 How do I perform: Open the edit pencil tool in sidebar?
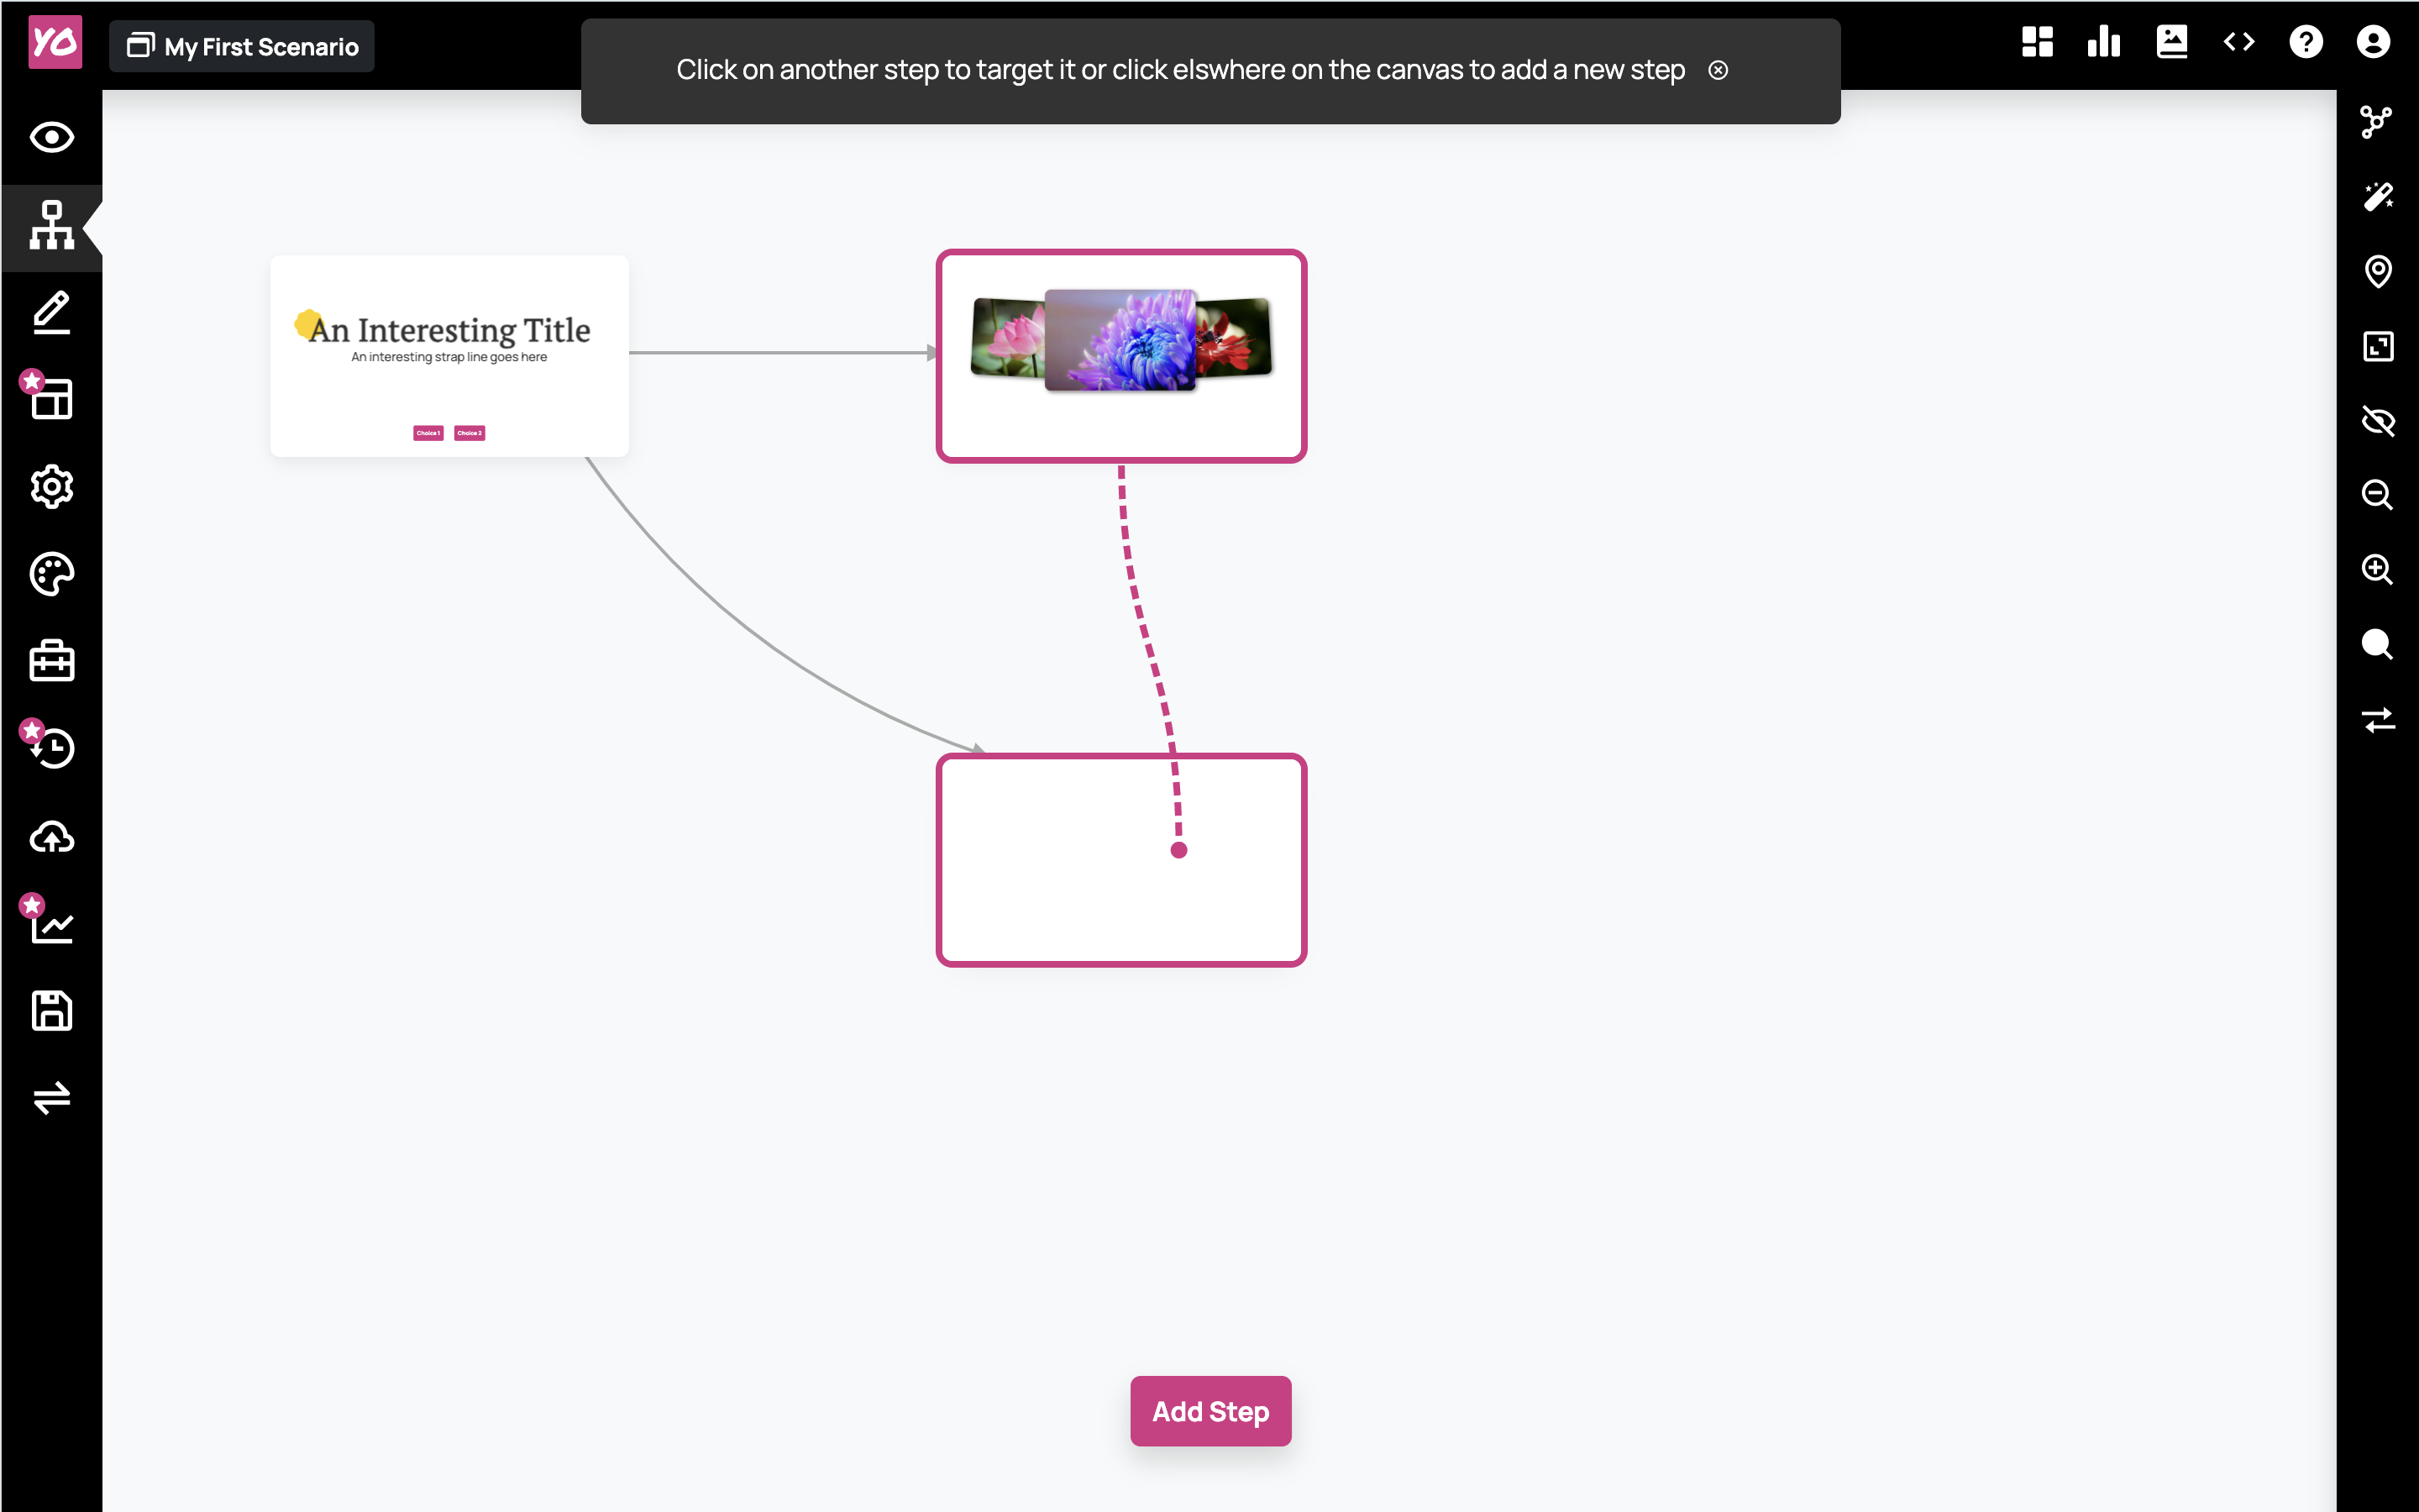pos(51,313)
